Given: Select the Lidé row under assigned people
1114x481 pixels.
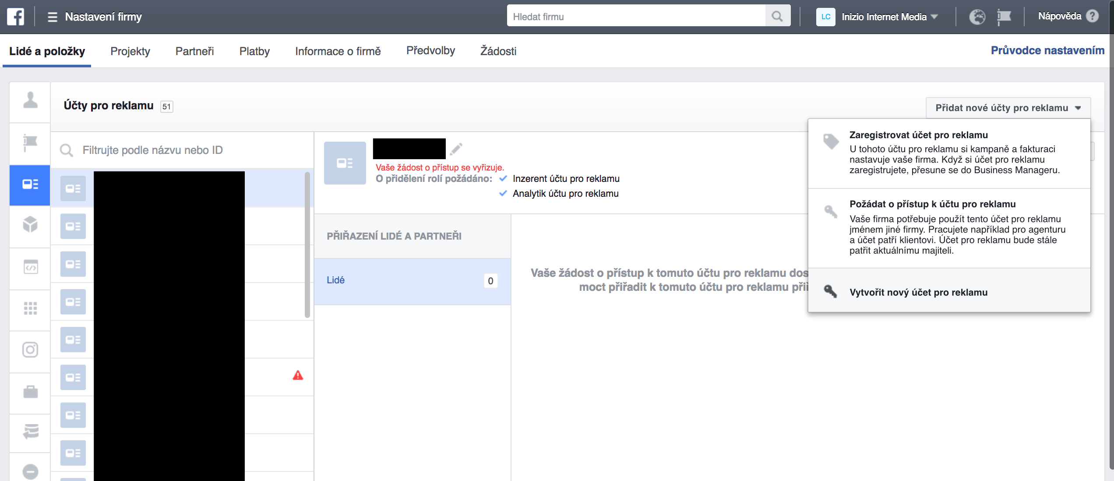Looking at the screenshot, I should [412, 281].
